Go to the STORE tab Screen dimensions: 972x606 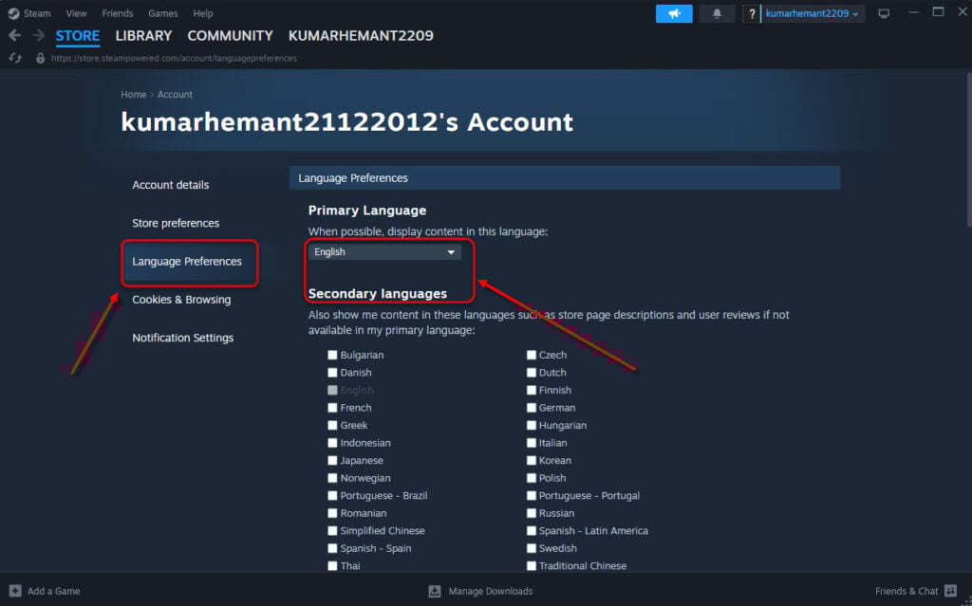[x=78, y=35]
